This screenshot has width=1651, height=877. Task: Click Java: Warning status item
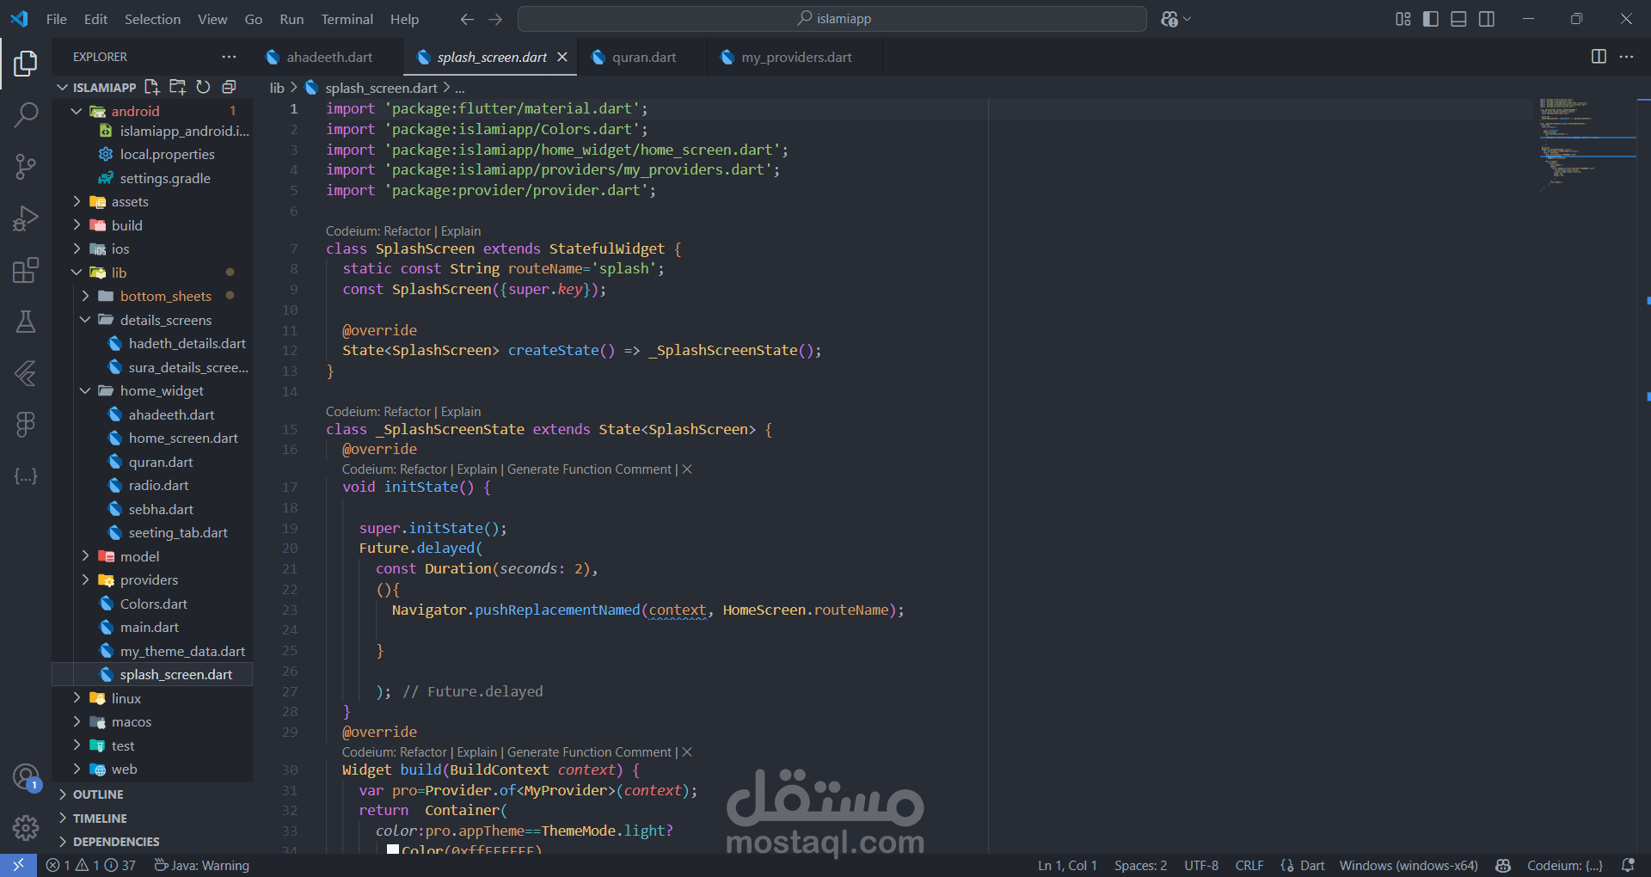201,865
